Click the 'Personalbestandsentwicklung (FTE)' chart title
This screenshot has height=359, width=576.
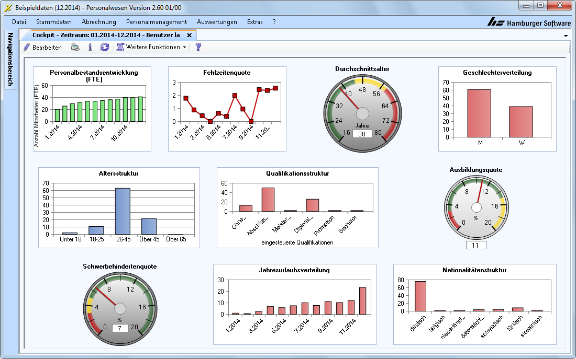point(94,76)
